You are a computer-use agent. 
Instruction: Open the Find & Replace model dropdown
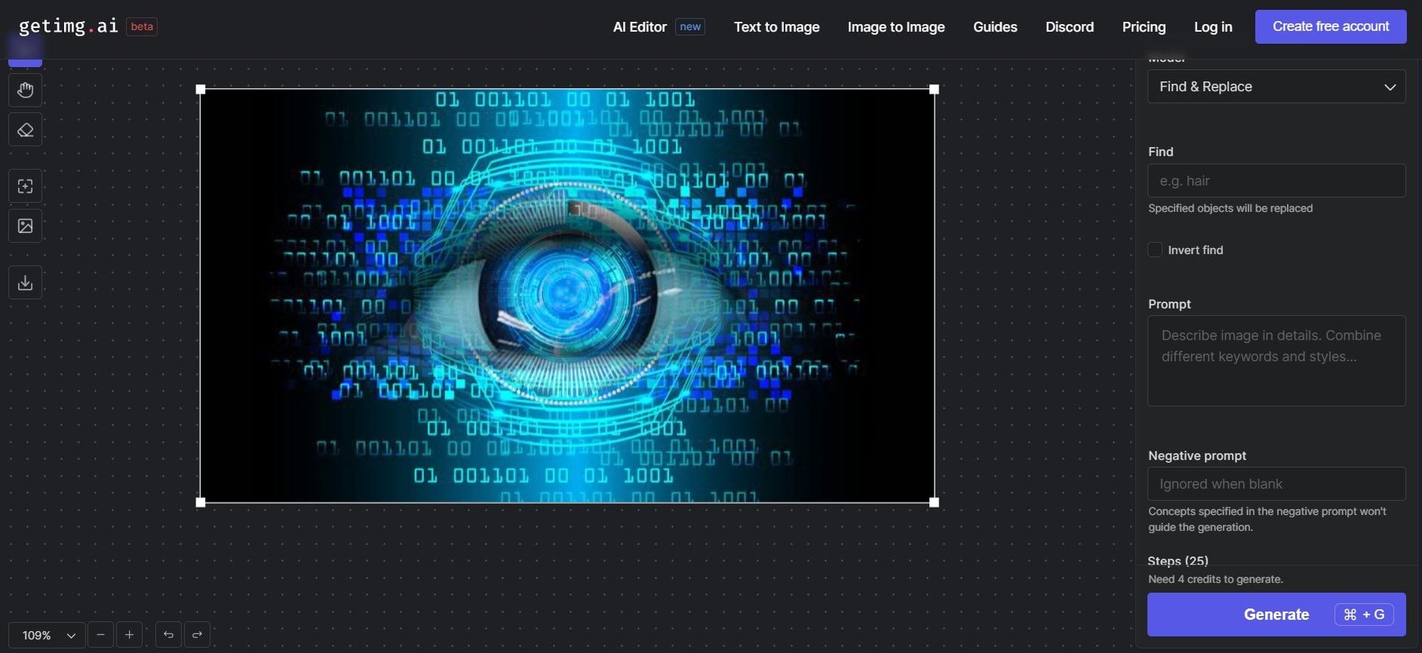pyautogui.click(x=1276, y=87)
